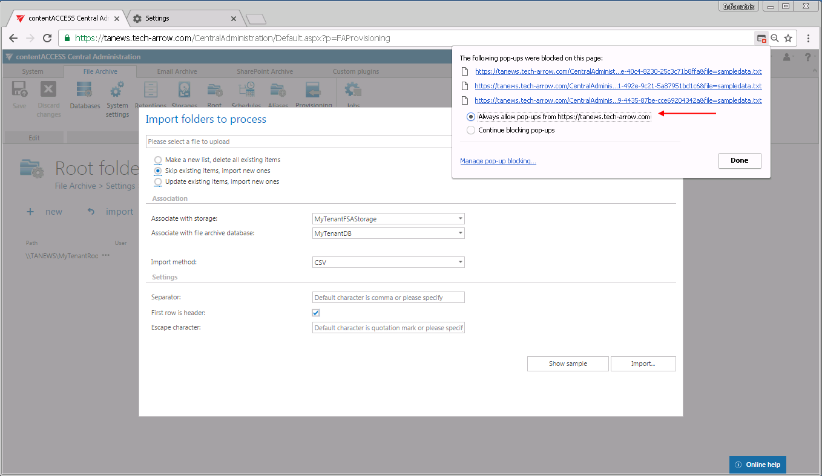
Task: Open the Manage pop-up blocking link
Action: [x=498, y=161]
